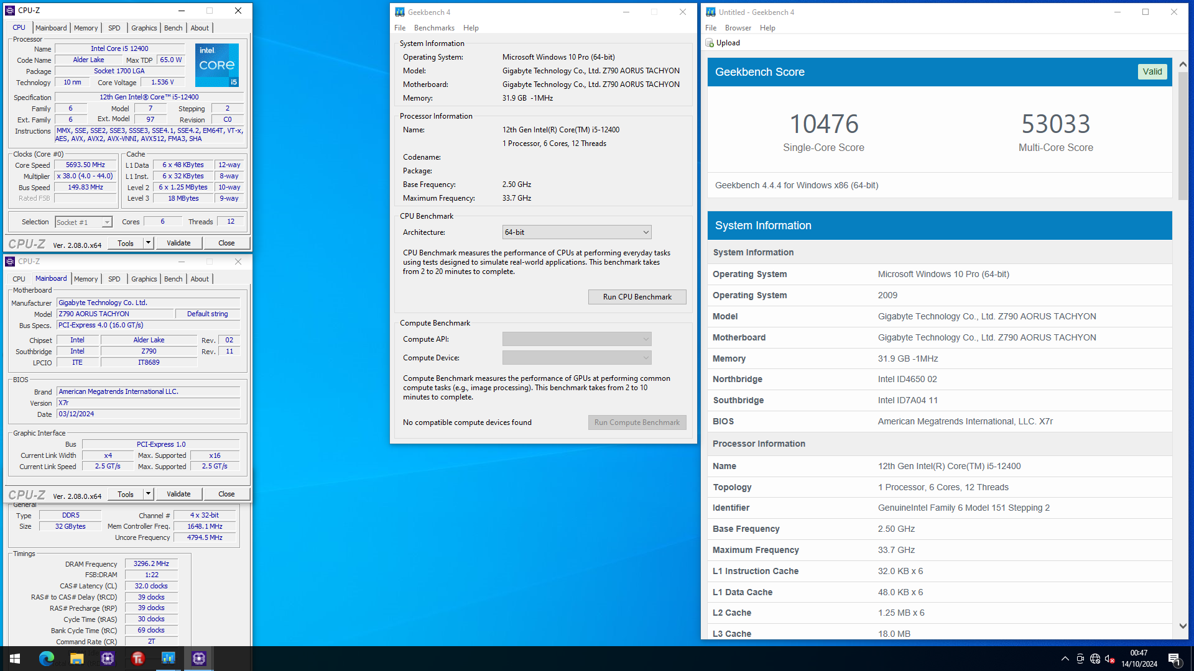Click Tools button in CPU-Z processor window

pyautogui.click(x=126, y=243)
